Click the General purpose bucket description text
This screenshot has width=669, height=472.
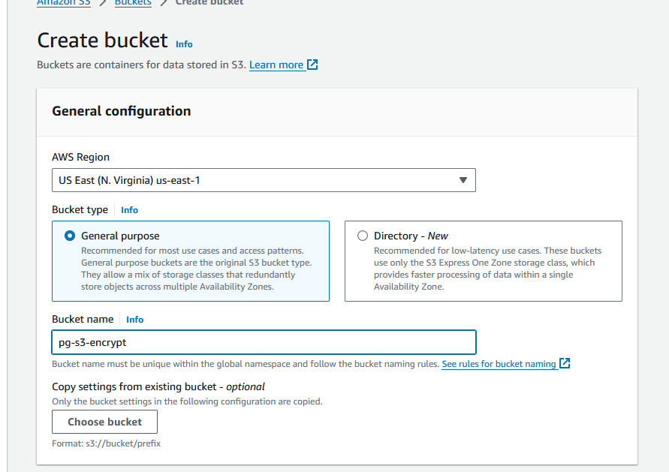click(x=195, y=269)
